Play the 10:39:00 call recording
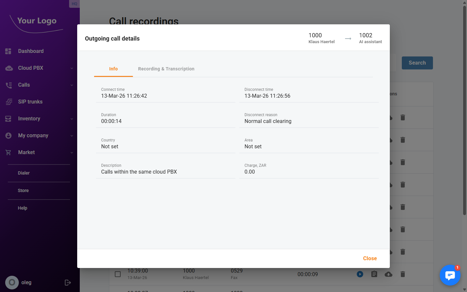 click(360, 274)
